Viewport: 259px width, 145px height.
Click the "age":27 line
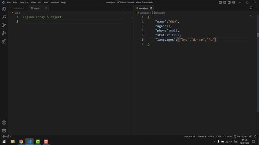163,26
